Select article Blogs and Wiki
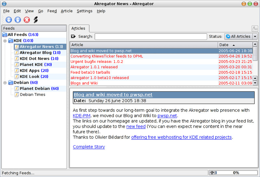 click(x=161, y=83)
